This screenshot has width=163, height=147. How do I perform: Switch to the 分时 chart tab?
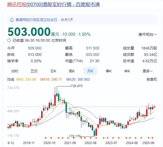[x=15, y=71]
